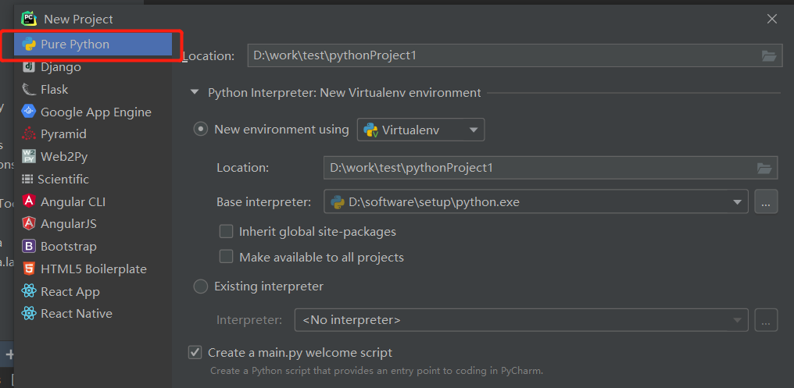Uncheck Create a main.py welcome script
This screenshot has height=388, width=794.
tap(195, 353)
